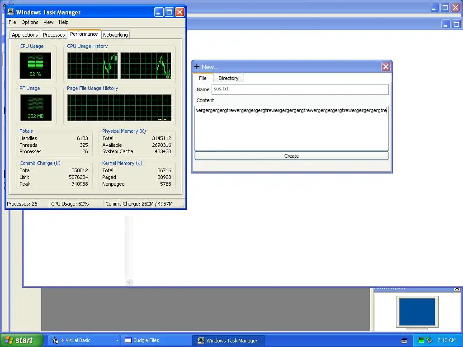Image resolution: width=463 pixels, height=347 pixels.
Task: Minimize the Windows Task Manager window
Action: 159,12
